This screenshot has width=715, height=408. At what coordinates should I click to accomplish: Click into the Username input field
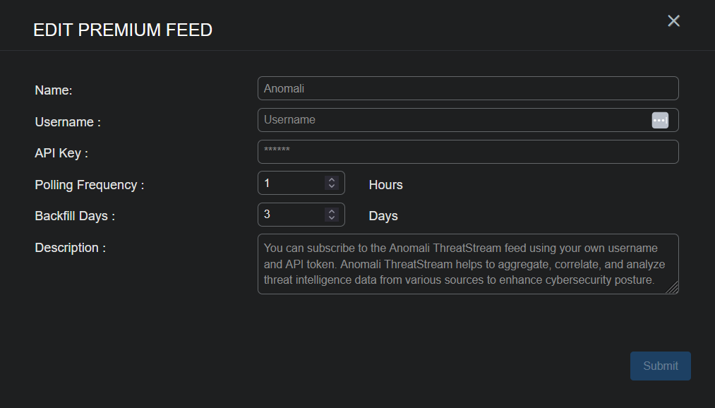[452, 120]
